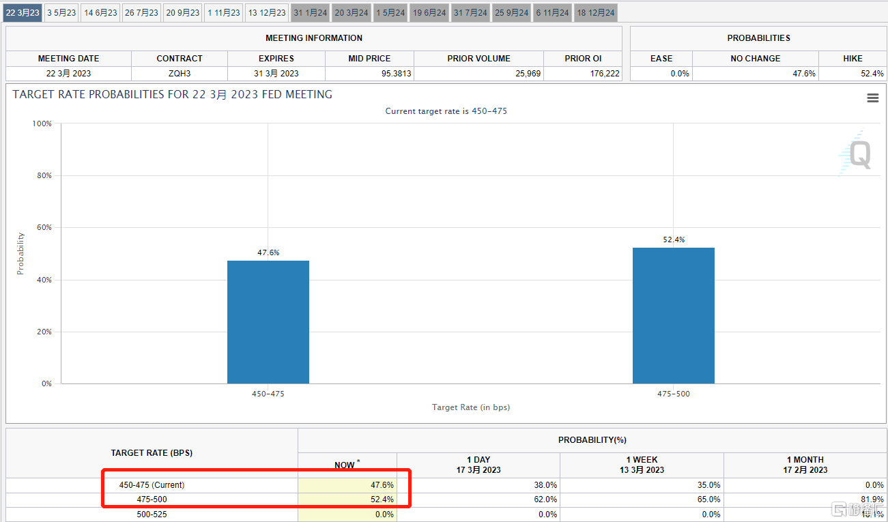The width and height of the screenshot is (888, 522).
Task: Click the 1 WEEK 13 3月 2023 header
Action: [x=642, y=465]
